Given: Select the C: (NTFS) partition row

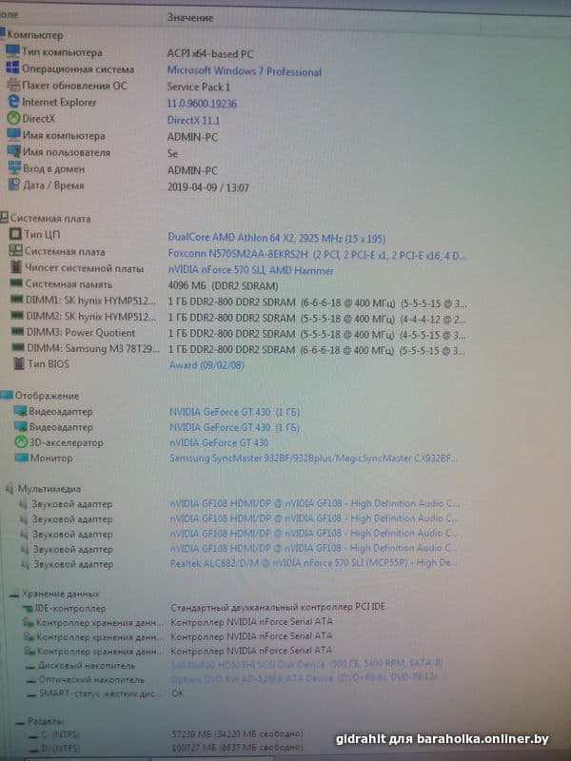Looking at the screenshot, I should [x=165, y=734].
